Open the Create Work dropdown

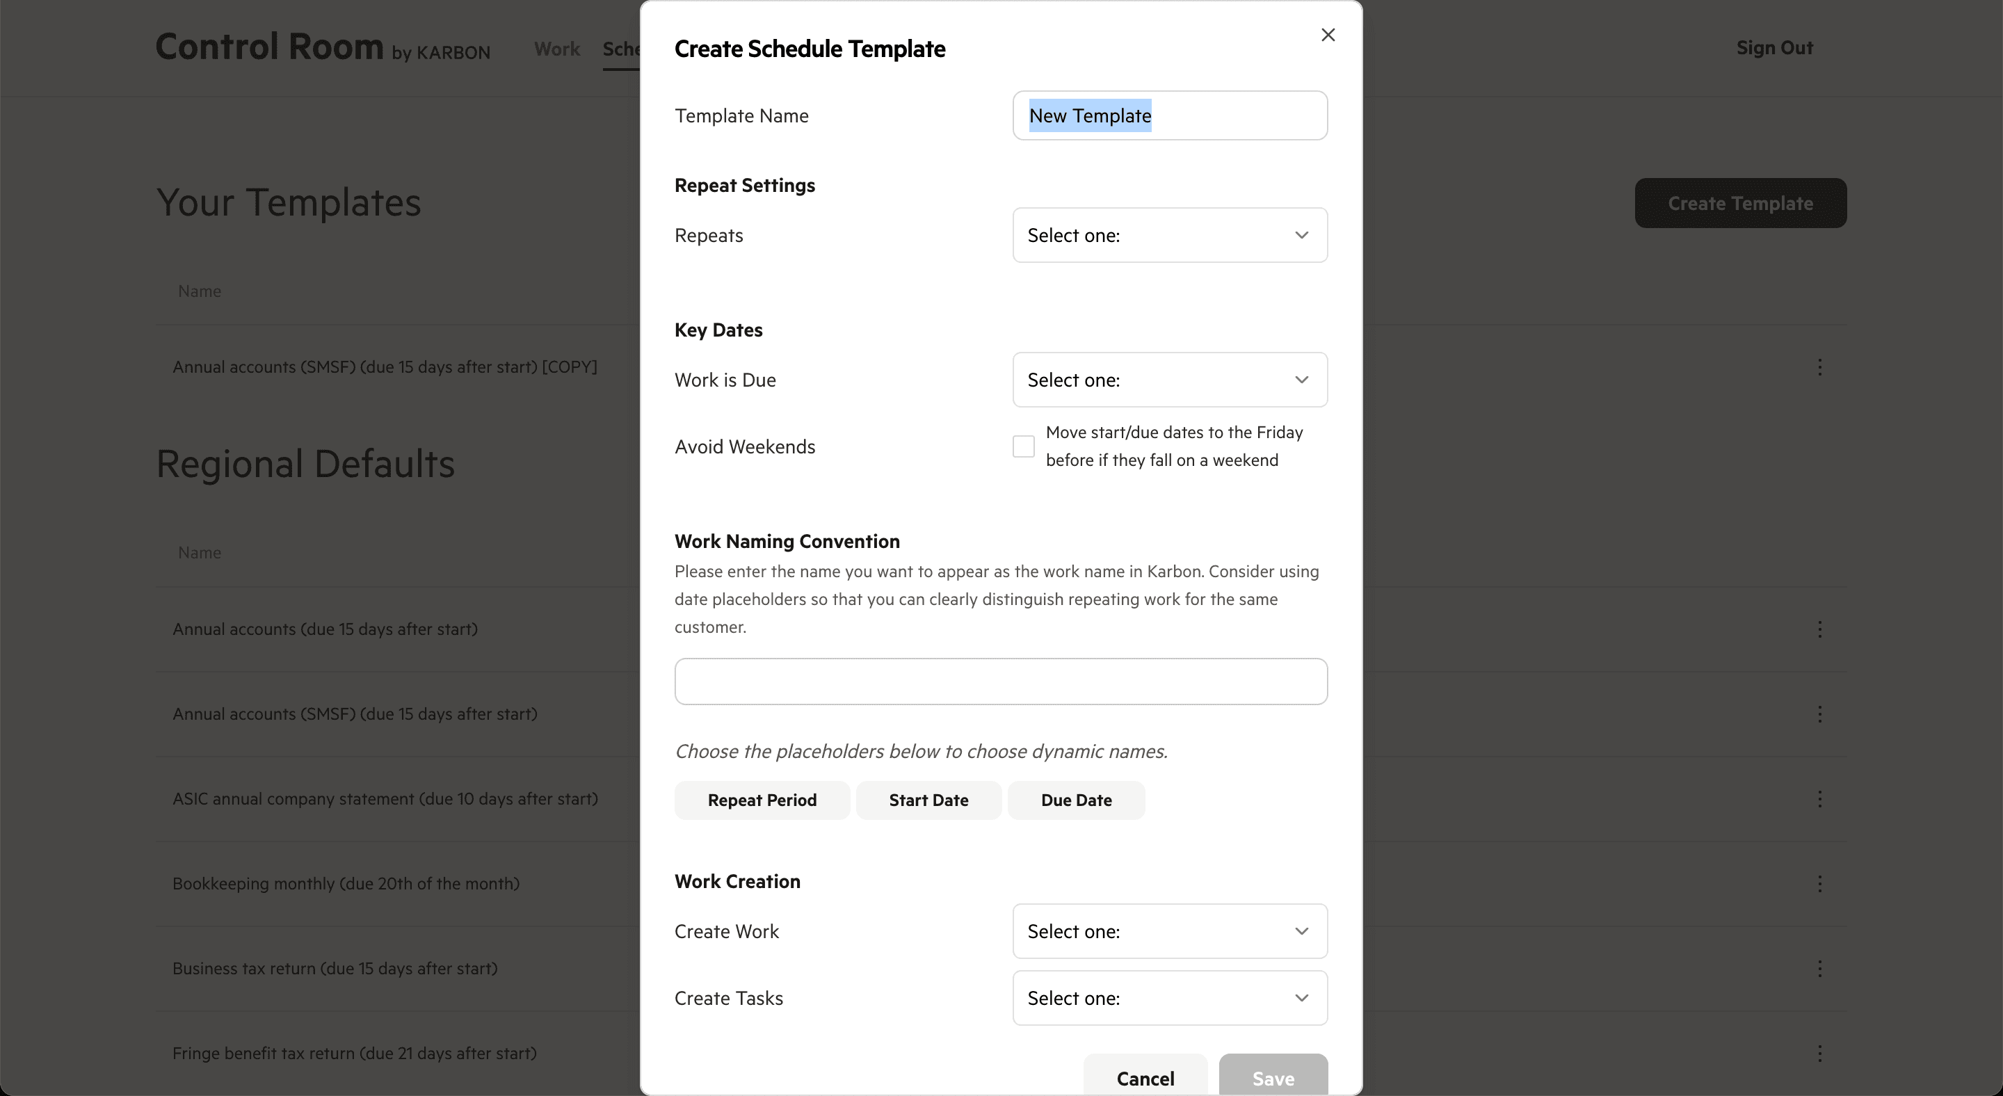click(x=1168, y=931)
